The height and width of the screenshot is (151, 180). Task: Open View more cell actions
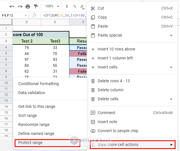(x=133, y=145)
